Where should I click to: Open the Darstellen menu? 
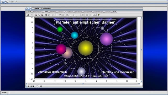click(x=78, y=12)
